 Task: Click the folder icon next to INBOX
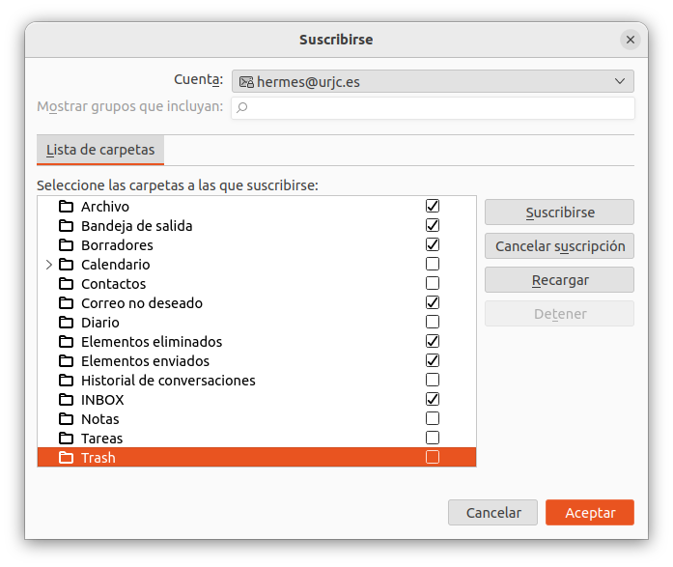coord(66,400)
